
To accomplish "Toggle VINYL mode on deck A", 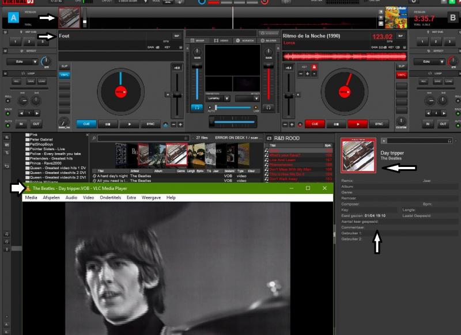I will (x=65, y=75).
